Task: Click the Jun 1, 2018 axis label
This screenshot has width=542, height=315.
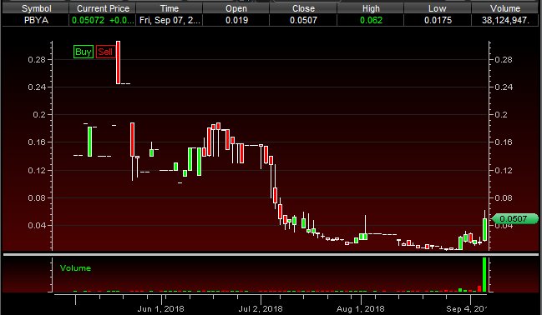Action: (x=160, y=309)
